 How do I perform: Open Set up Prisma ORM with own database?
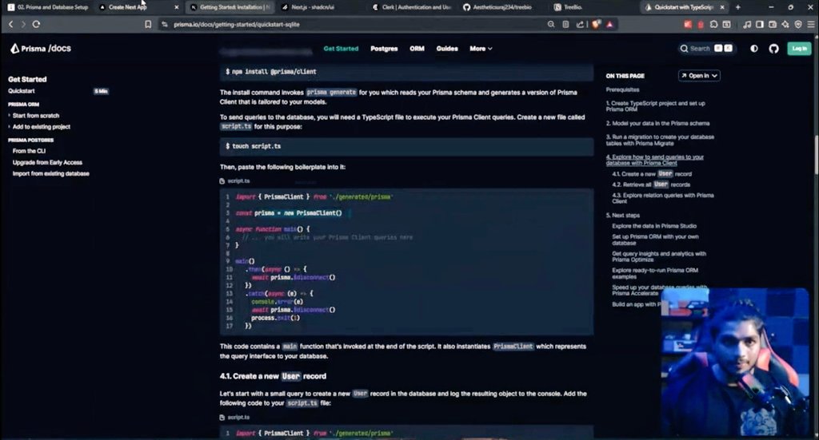click(655, 240)
